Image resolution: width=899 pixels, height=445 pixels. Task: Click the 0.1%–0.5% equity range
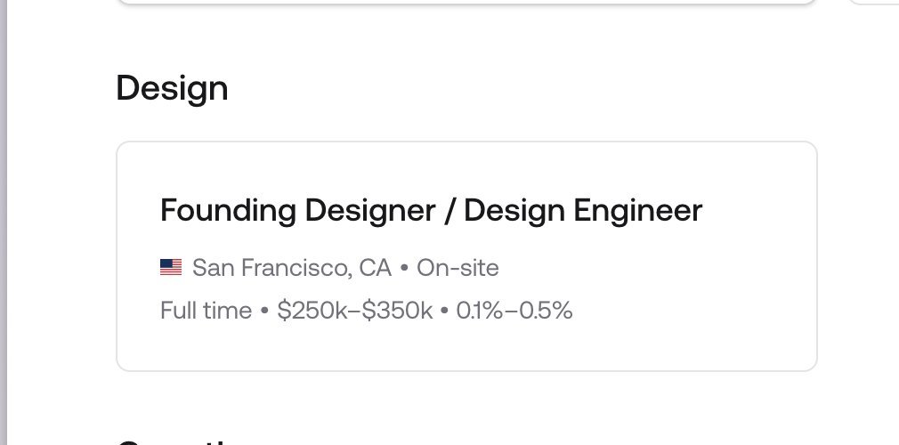[x=514, y=311]
